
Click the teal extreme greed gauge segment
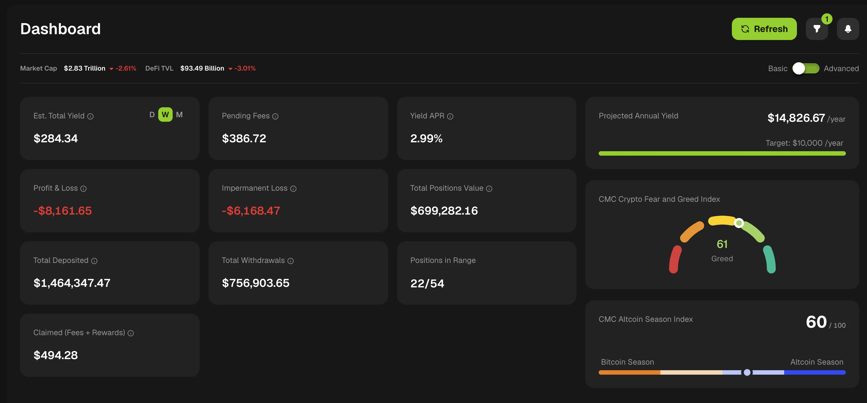coord(769,259)
